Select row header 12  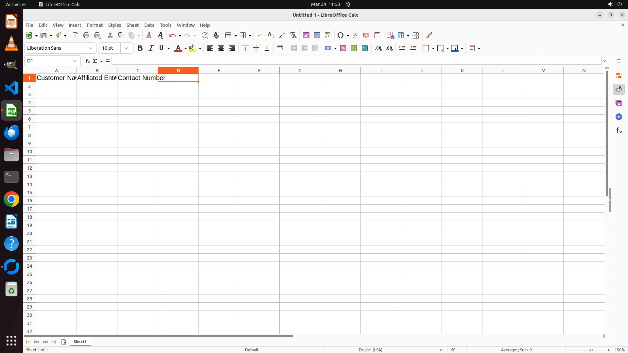[x=29, y=168]
